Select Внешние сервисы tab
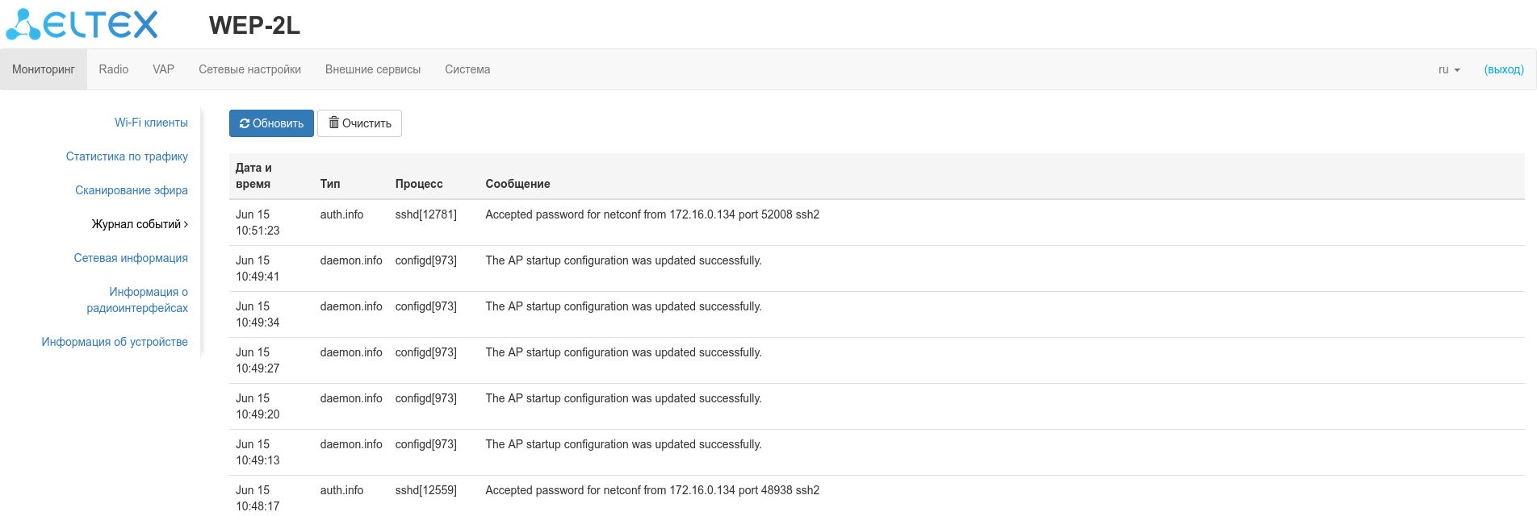This screenshot has width=1537, height=516. pyautogui.click(x=373, y=70)
